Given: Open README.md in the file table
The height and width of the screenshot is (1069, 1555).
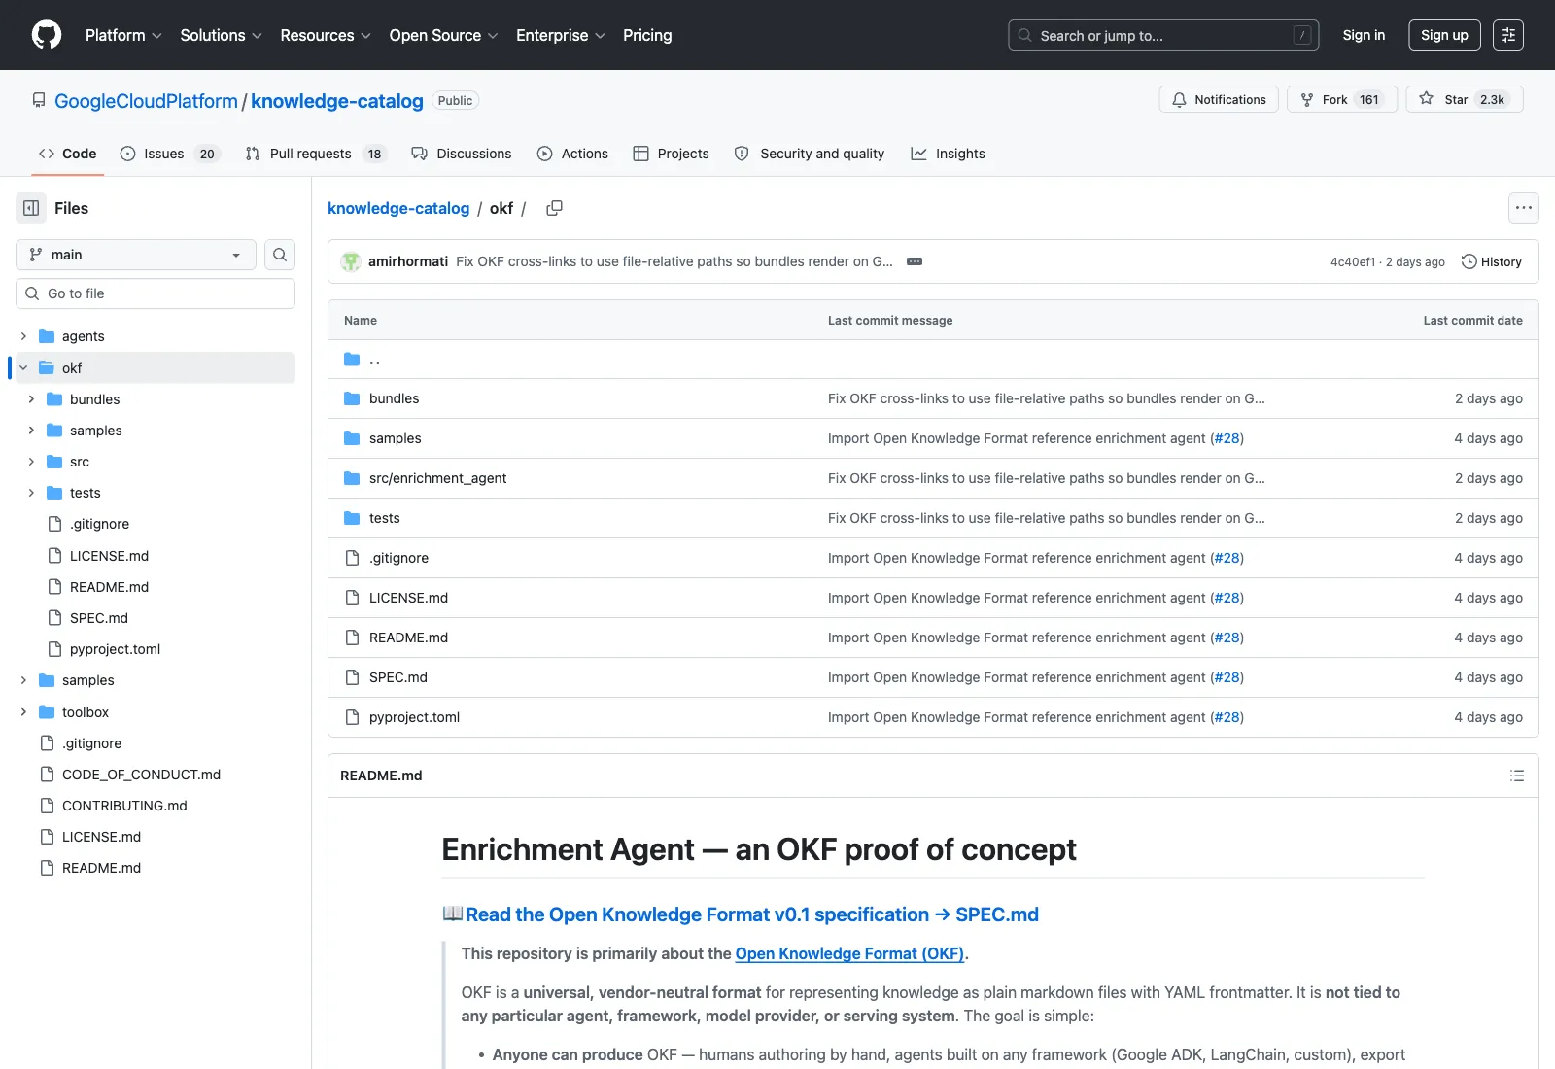Looking at the screenshot, I should pos(408,638).
